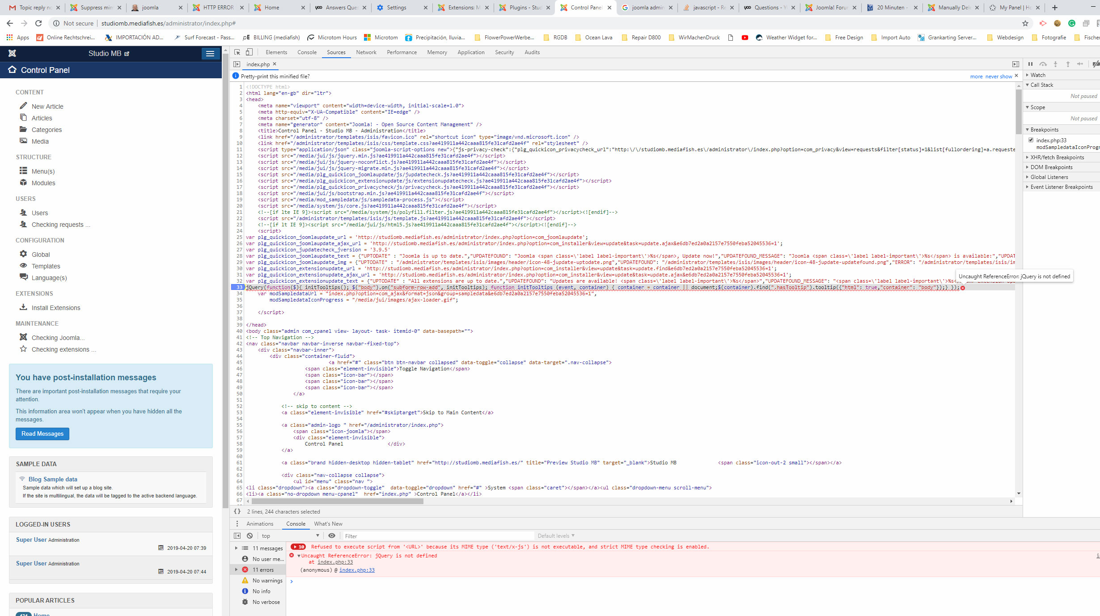Show the file navigator pane icon
Image resolution: width=1100 pixels, height=616 pixels.
point(237,64)
